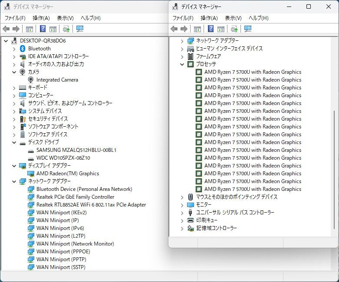This screenshot has height=282, width=339.
Task: Open ヘルプ(H) menu in right window
Action: coord(259,18)
